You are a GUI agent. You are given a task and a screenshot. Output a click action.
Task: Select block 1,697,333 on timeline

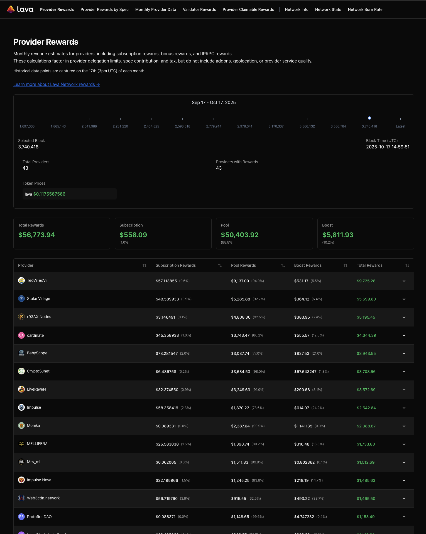[27, 126]
